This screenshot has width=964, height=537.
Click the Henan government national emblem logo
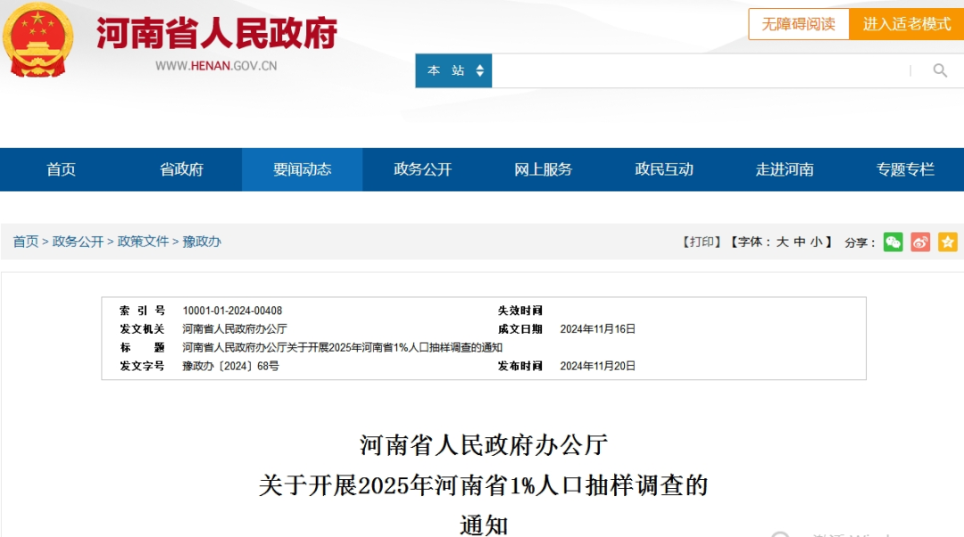[x=37, y=37]
